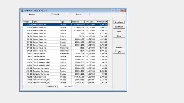Select the 407.53 Computer Warehouse invoice

pos(65,74)
